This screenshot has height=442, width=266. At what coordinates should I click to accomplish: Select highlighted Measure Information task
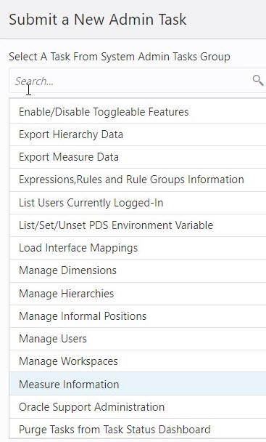click(x=138, y=384)
